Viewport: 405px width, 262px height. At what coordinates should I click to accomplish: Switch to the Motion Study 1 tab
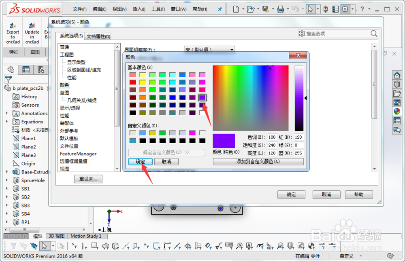coord(86,236)
